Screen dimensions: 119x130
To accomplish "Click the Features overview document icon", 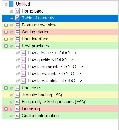I will (x=17, y=25).
